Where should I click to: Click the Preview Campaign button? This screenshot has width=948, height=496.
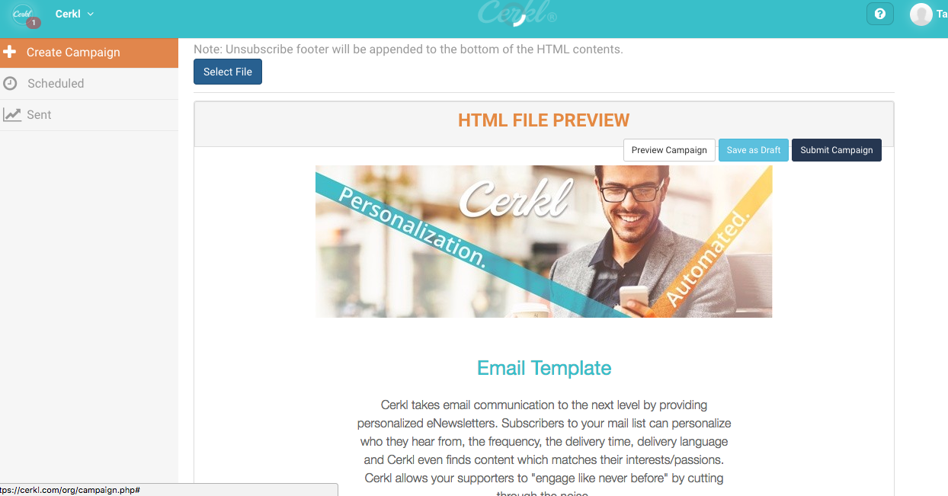(669, 150)
